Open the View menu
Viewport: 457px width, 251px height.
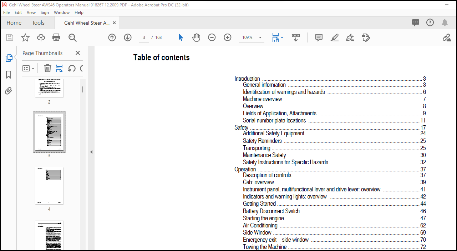pyautogui.click(x=31, y=12)
